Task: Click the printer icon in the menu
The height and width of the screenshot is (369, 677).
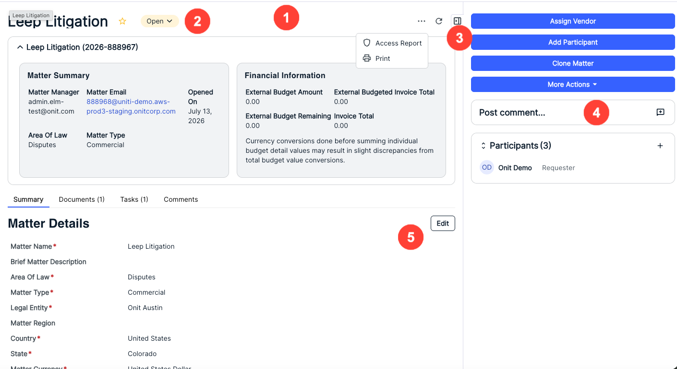Action: pos(367,58)
